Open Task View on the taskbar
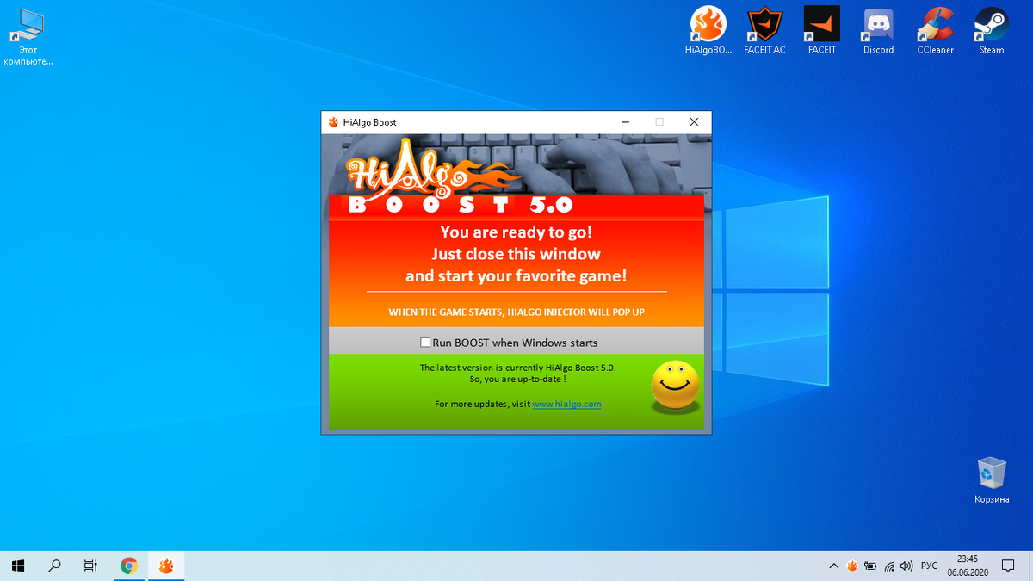The height and width of the screenshot is (581, 1033). point(90,566)
